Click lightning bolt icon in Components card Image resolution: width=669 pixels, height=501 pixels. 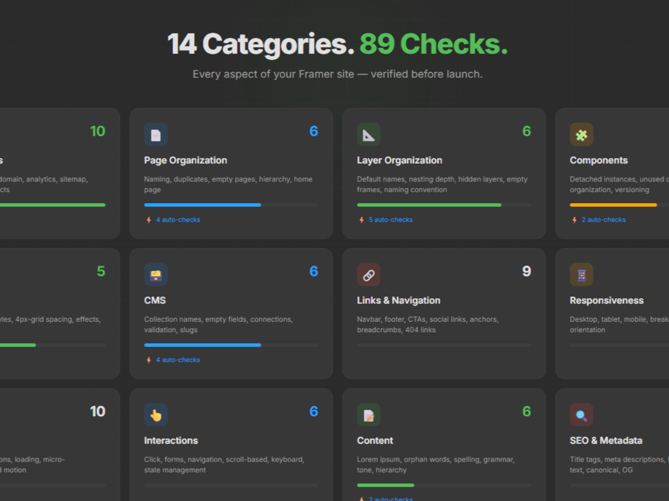point(575,220)
